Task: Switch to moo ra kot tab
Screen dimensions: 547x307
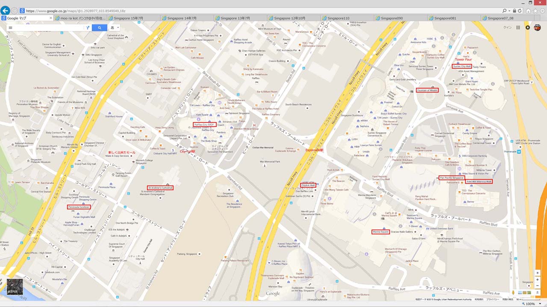Action: (x=80, y=18)
